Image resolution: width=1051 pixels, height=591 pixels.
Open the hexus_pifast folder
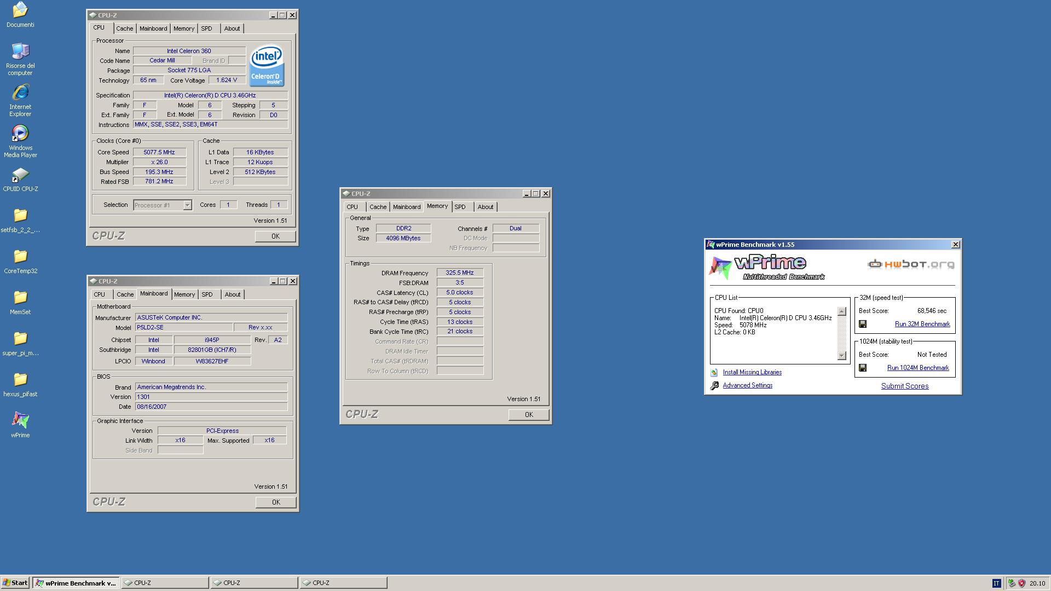pos(20,385)
